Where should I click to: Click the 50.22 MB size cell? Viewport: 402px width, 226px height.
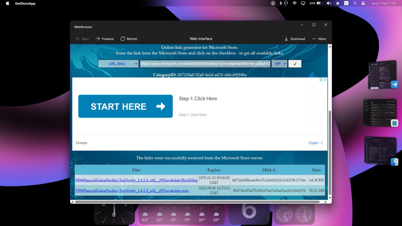pos(317,191)
